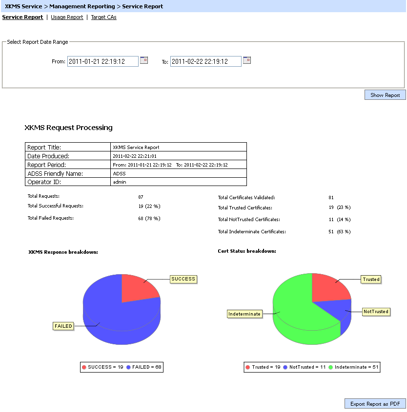This screenshot has height=412, width=407.
Task: Click the red SUCCESS legend swatch
Action: coord(84,367)
